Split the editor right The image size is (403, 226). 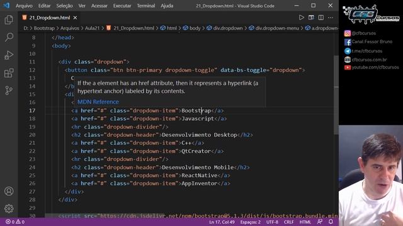[x=321, y=18]
